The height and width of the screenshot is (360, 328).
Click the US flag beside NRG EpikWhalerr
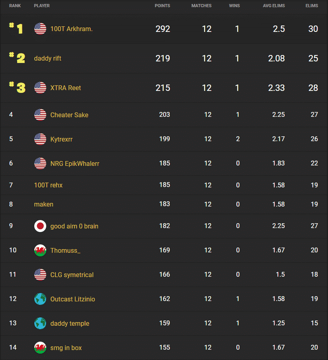pos(40,163)
